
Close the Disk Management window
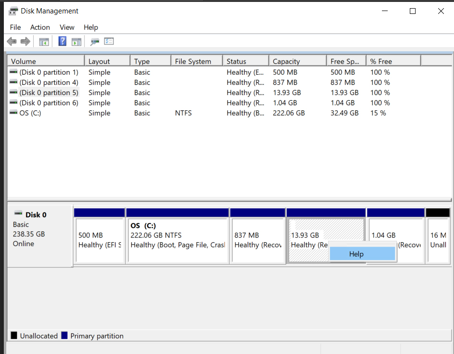441,11
